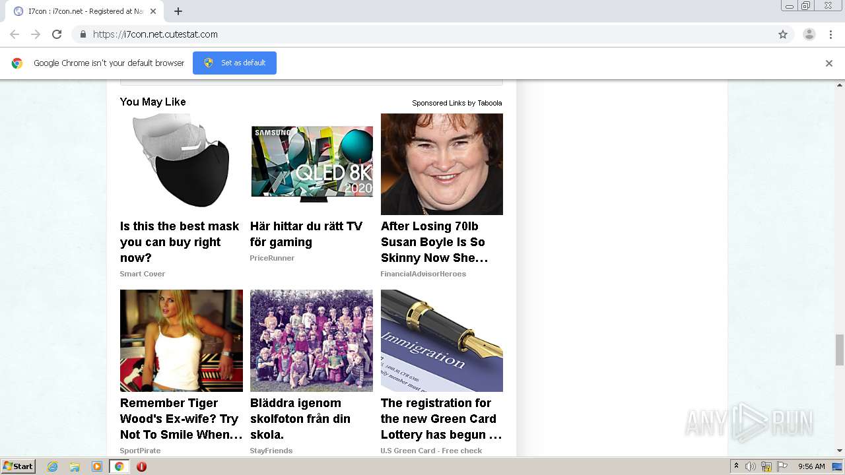Screen dimensions: 845x475
Task: Open the woman in white top ad image
Action: (x=181, y=340)
